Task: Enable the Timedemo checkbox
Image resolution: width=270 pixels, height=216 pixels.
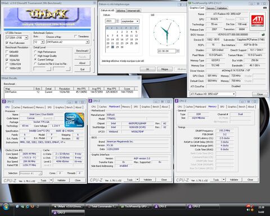Action: tap(75, 37)
